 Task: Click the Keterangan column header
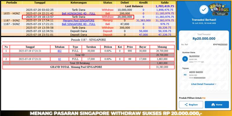[x=79, y=3]
